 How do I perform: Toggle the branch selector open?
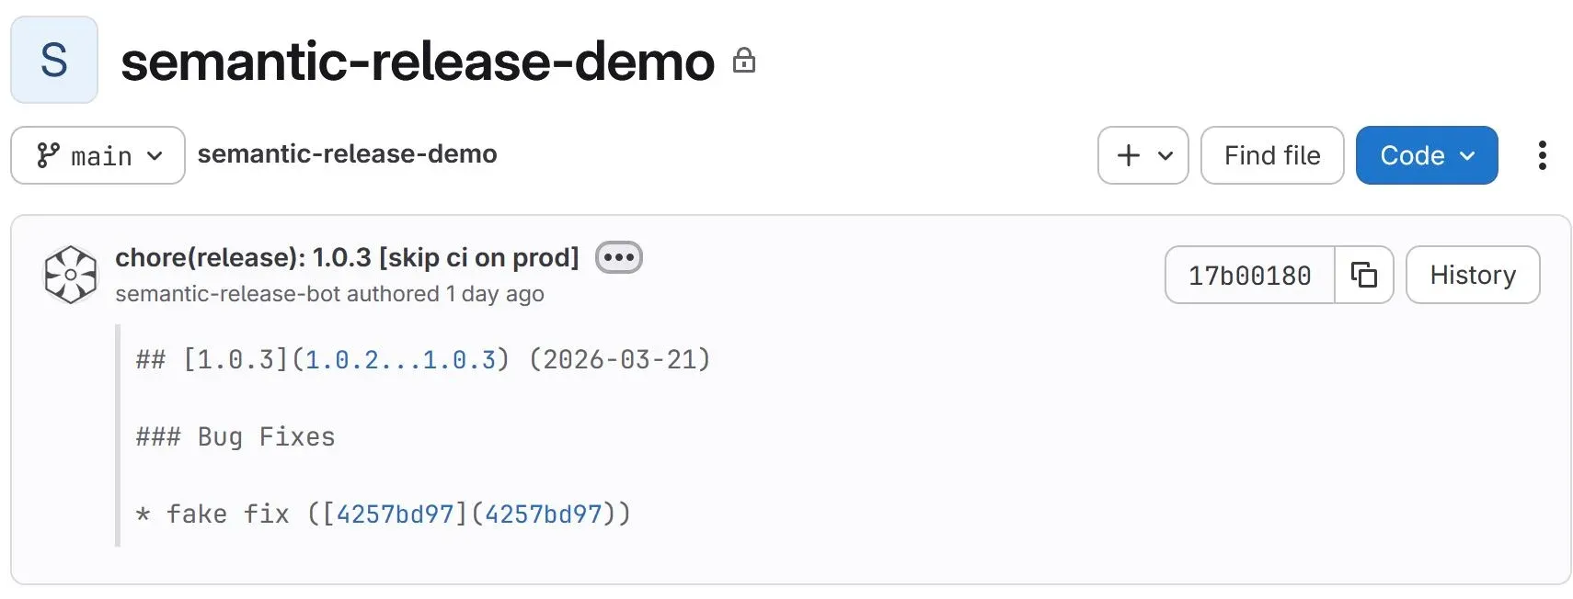[x=98, y=155]
